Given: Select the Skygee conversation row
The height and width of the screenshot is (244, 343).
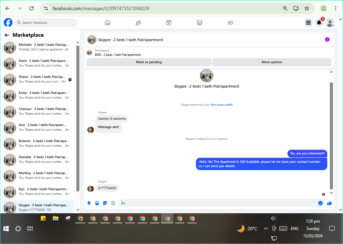Looking at the screenshot, I should (38, 207).
